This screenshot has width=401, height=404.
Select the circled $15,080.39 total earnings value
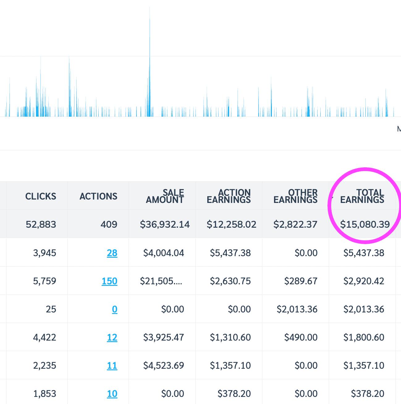pos(365,224)
